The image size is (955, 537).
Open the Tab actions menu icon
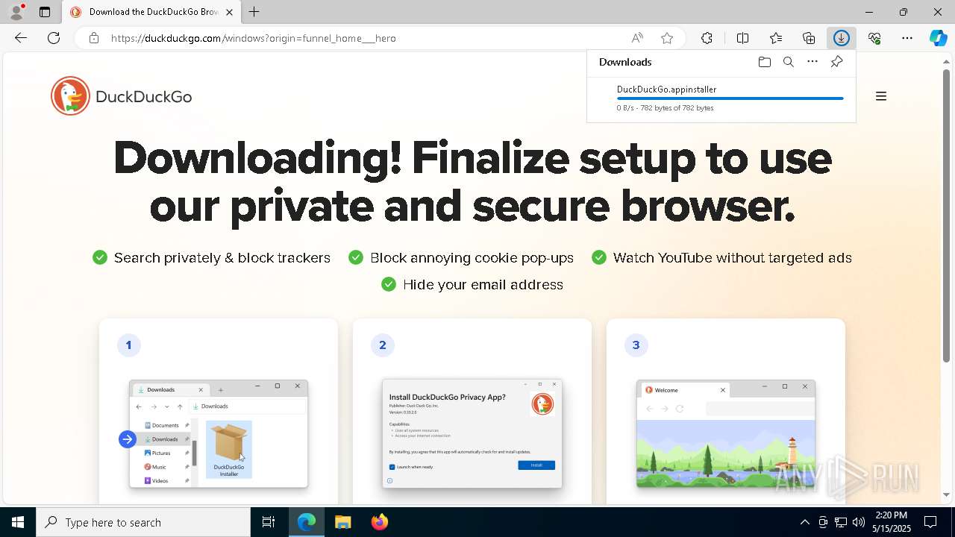45,12
